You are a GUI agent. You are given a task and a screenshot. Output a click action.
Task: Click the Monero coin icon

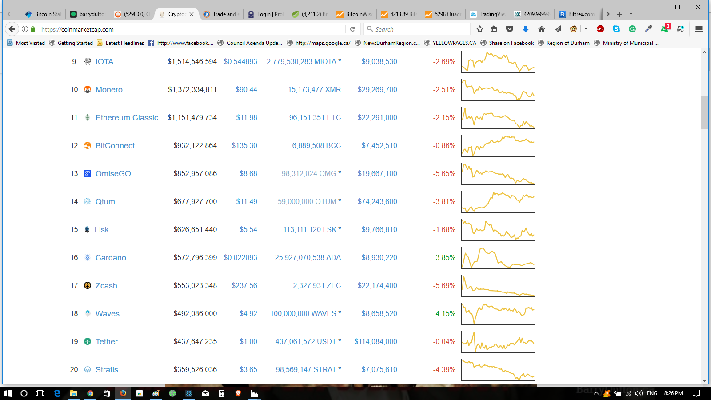(x=88, y=89)
